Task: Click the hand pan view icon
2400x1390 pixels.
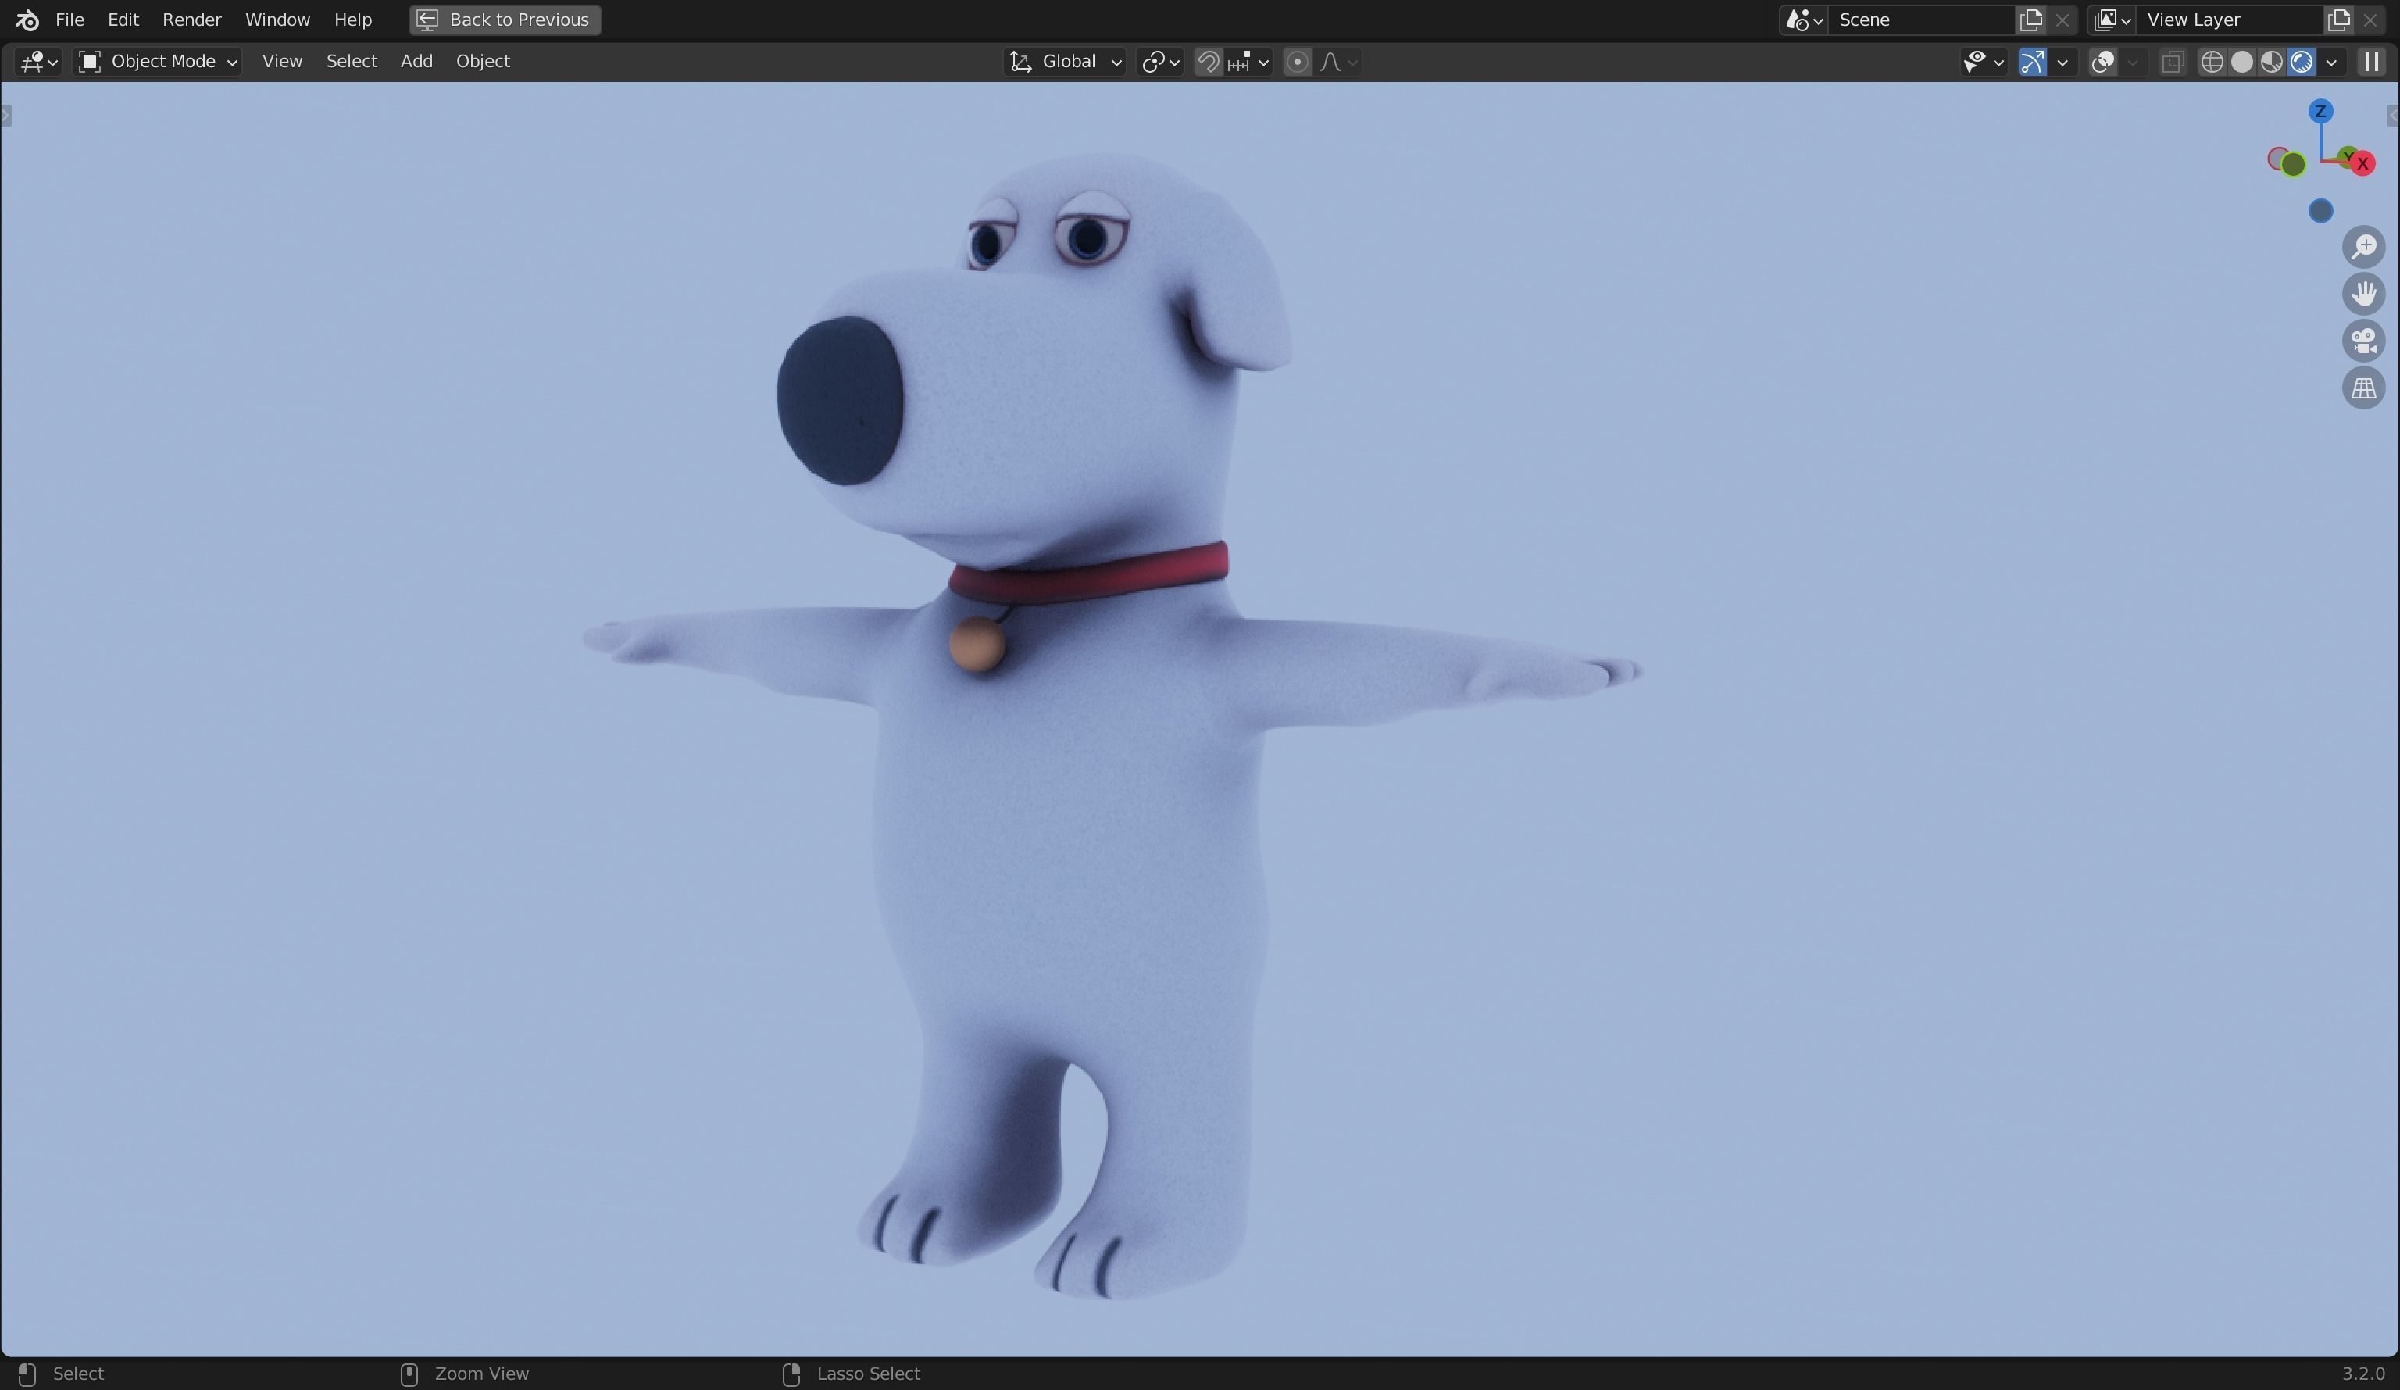Action: (x=2364, y=294)
